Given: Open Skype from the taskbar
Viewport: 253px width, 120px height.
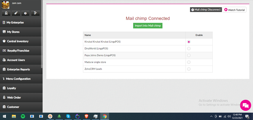Looking at the screenshot, I should 68,116.
